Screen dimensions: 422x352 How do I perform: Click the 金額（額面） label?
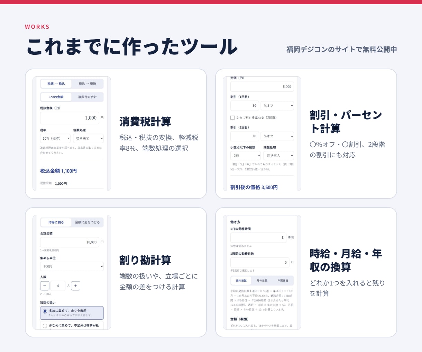[239, 319]
